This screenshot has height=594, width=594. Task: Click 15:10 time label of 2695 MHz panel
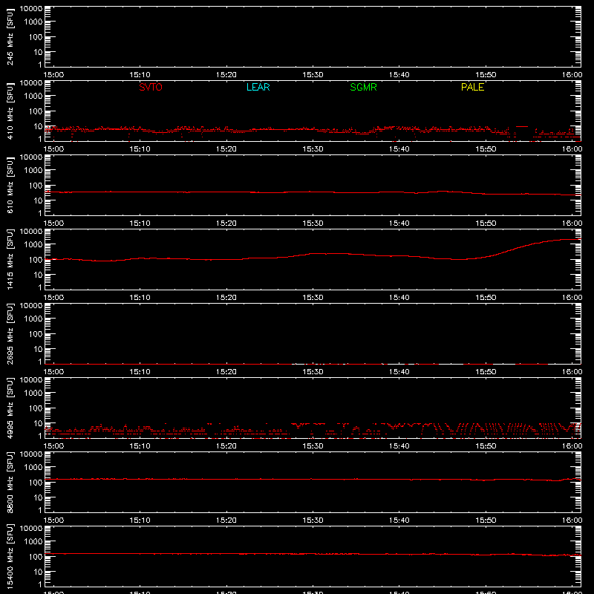pyautogui.click(x=140, y=372)
